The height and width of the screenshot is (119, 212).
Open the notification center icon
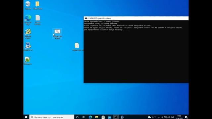[x=186, y=117]
